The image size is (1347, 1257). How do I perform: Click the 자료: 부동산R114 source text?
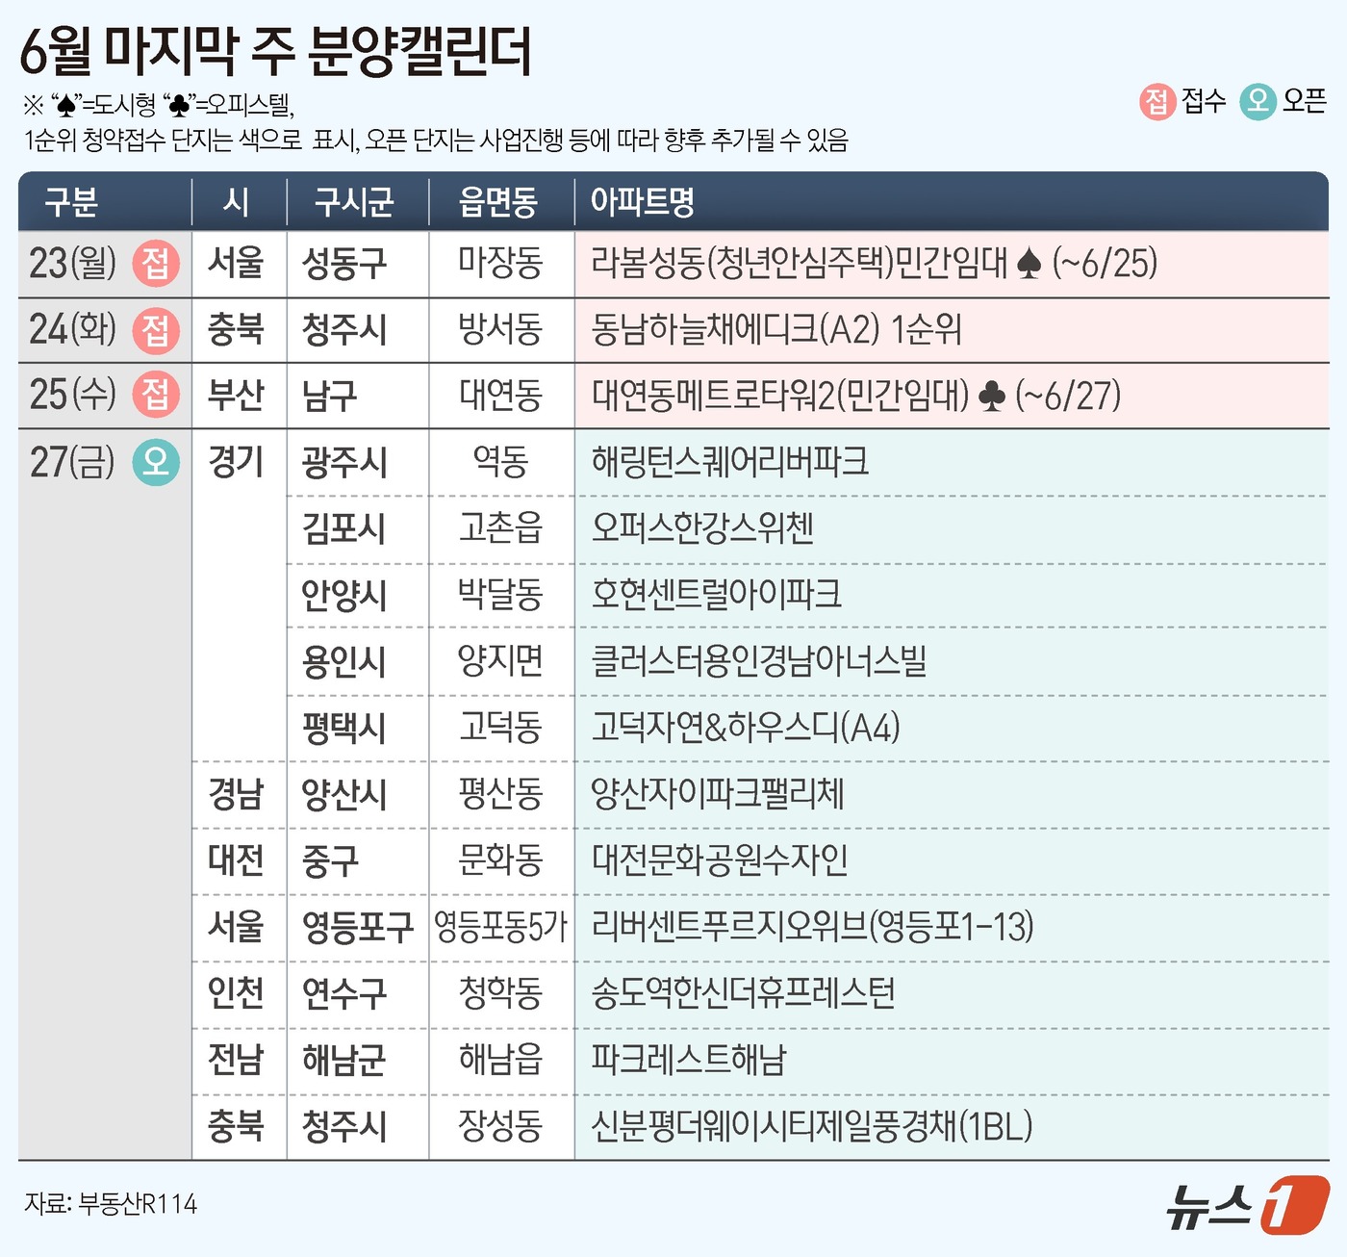(111, 1204)
